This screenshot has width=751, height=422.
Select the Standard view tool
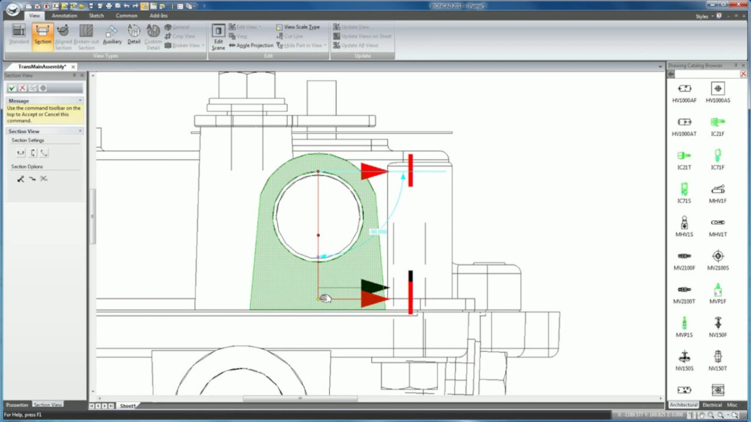coord(18,35)
